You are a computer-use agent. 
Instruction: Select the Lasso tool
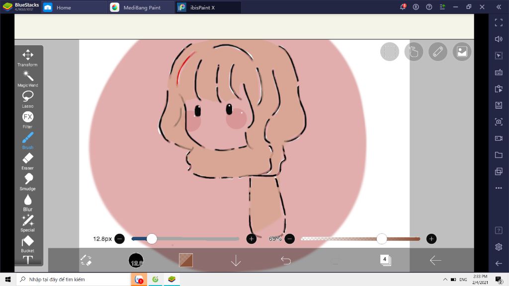pyautogui.click(x=28, y=99)
